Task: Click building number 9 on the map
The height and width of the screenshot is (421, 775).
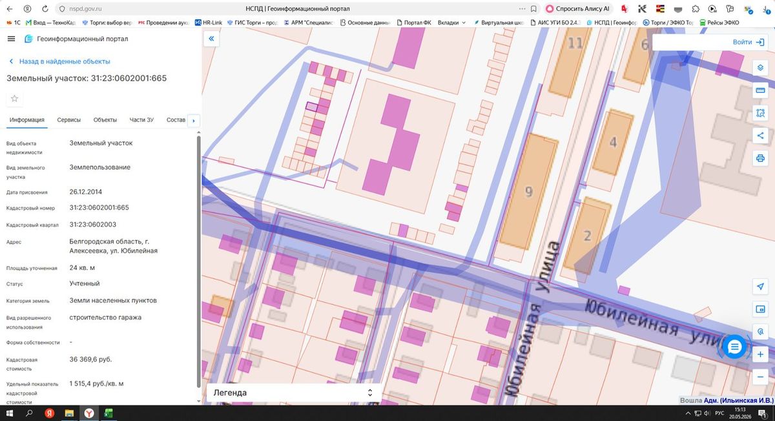Action: [529, 191]
